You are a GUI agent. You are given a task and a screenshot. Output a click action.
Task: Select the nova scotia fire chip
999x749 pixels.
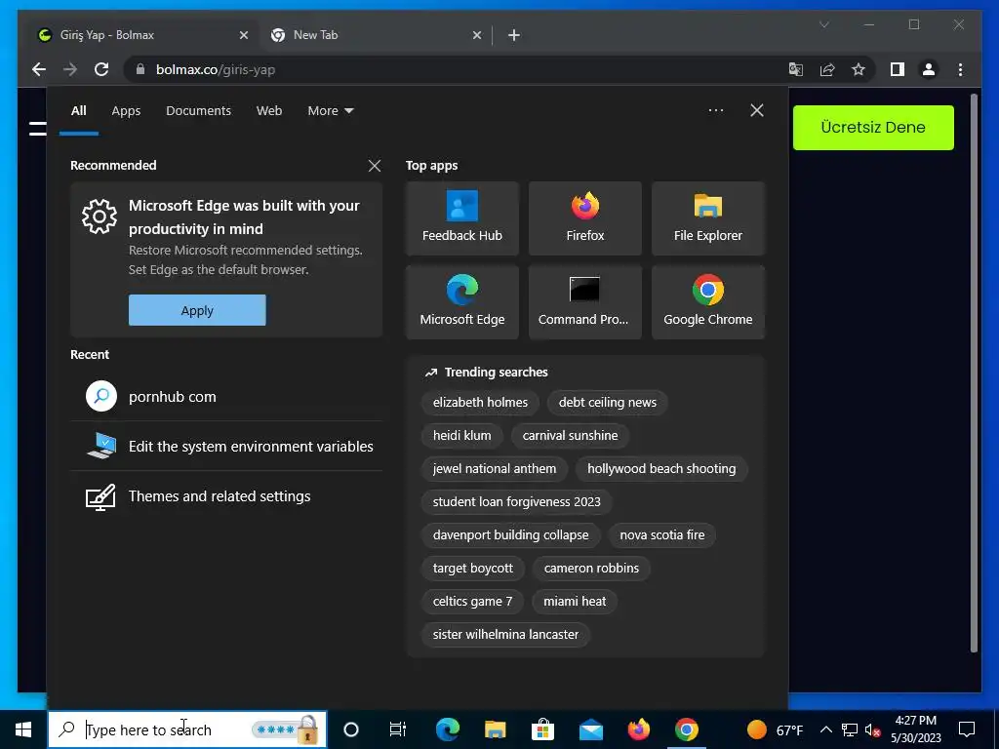[662, 535]
